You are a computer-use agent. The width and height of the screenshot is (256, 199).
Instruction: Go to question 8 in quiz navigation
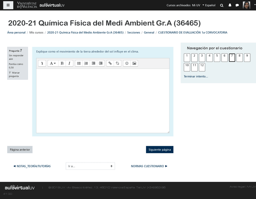(x=239, y=58)
